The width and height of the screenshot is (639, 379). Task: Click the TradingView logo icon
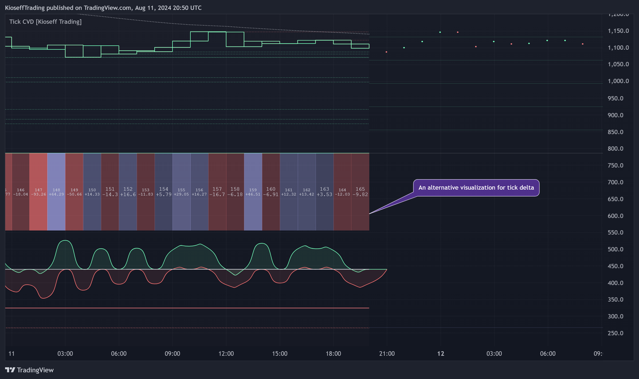click(10, 370)
